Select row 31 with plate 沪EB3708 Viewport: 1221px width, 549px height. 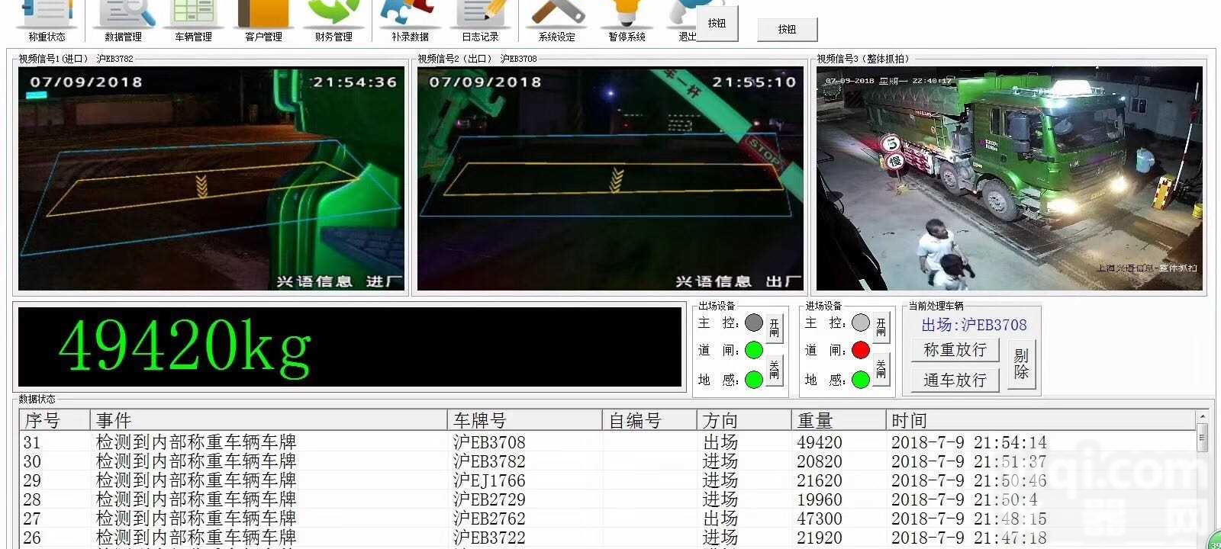coord(608,442)
